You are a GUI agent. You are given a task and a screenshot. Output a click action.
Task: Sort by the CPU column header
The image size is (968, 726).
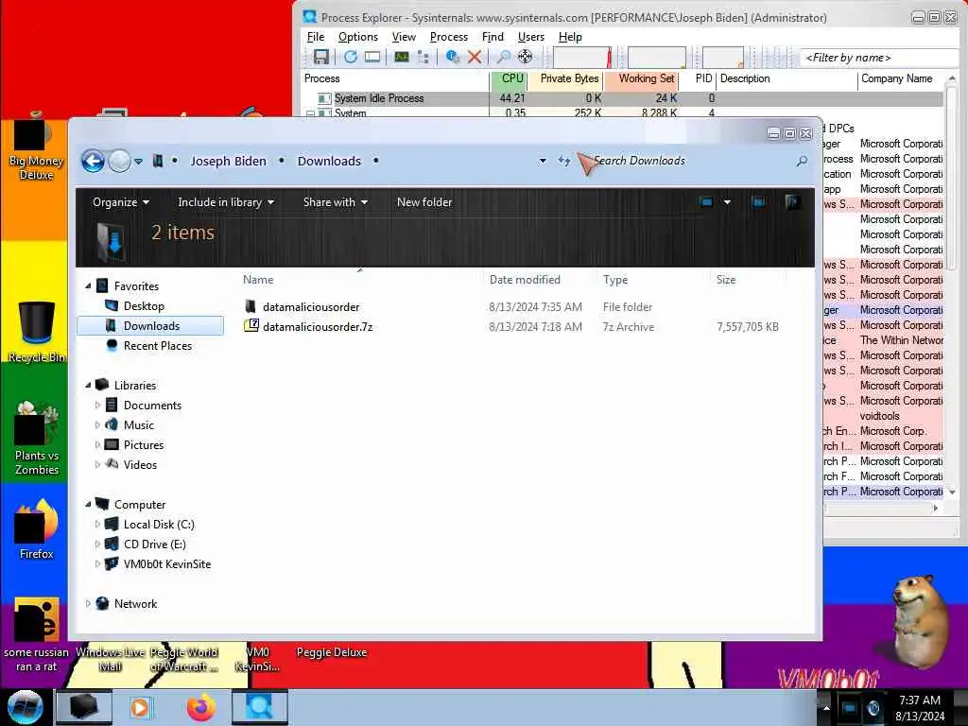508,79
